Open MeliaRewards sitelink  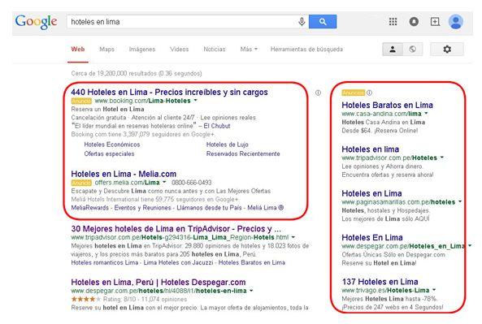[x=89, y=208]
